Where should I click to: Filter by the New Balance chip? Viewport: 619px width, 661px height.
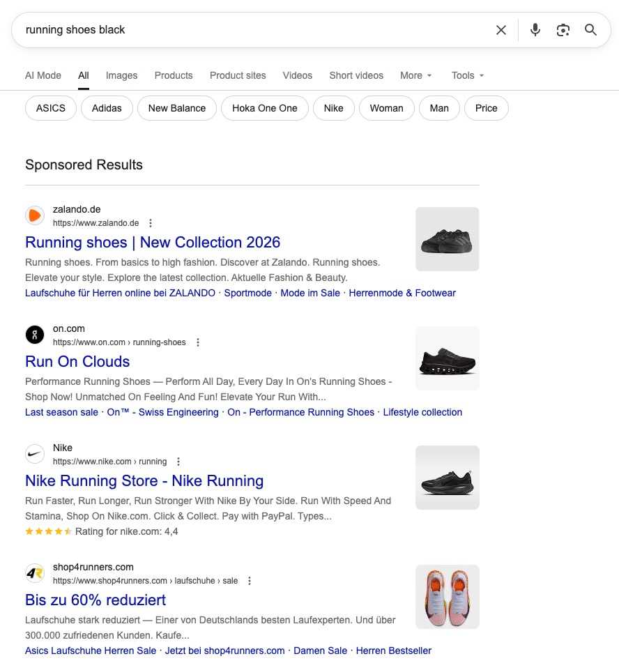click(x=177, y=108)
